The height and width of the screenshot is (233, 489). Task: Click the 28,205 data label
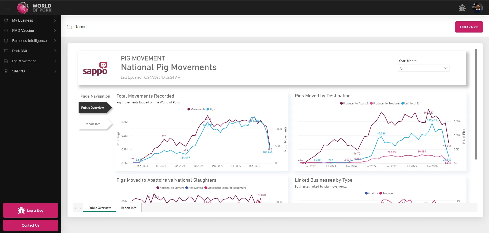(x=392, y=152)
